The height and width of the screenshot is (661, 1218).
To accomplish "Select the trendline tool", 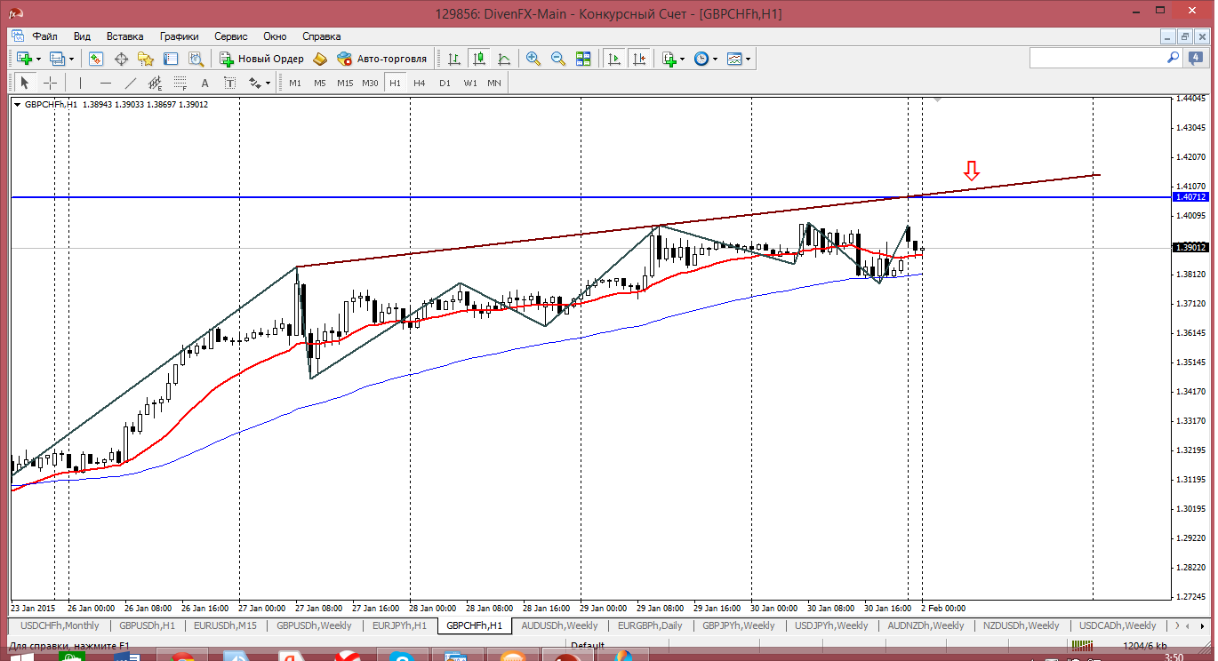I will click(131, 83).
